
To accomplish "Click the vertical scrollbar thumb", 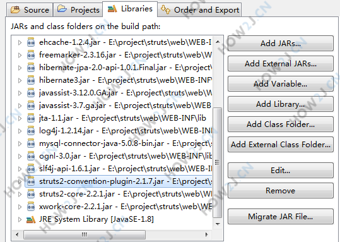I will 218,162.
